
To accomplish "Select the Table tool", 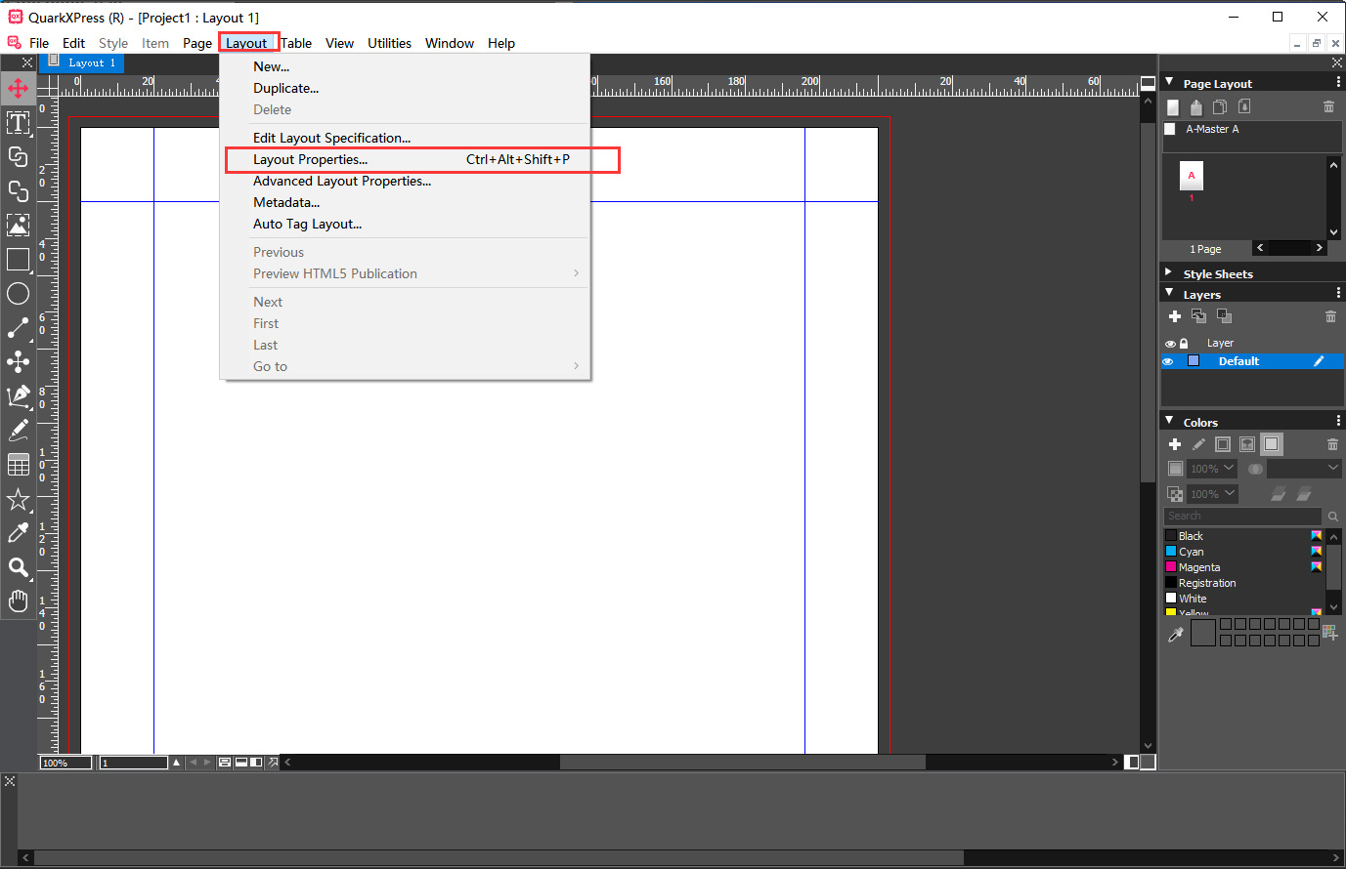I will tap(18, 465).
